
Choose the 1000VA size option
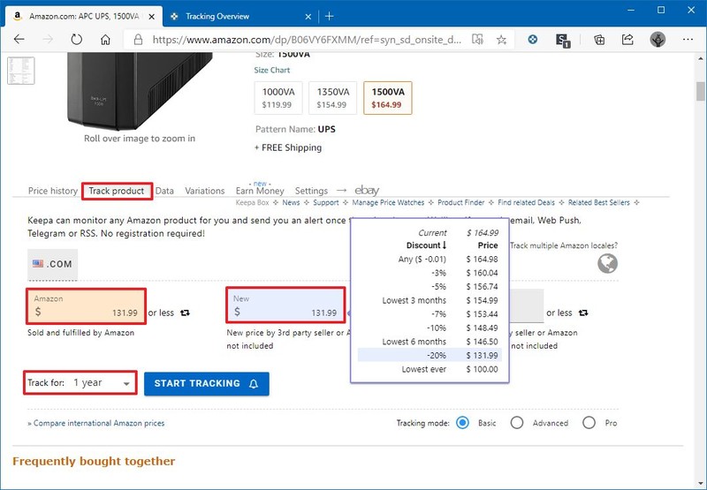(278, 98)
